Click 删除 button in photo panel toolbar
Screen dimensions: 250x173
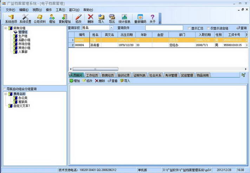pos(100,81)
